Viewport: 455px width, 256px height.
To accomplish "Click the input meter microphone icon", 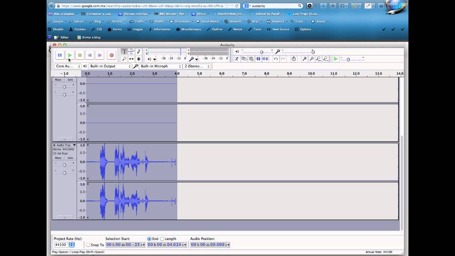I will pyautogui.click(x=192, y=59).
